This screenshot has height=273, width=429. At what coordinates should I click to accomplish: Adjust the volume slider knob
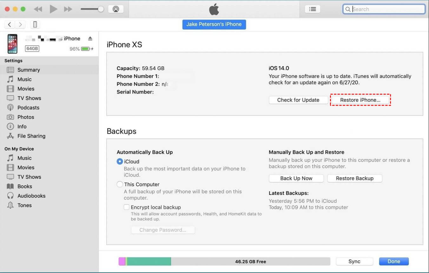101,9
